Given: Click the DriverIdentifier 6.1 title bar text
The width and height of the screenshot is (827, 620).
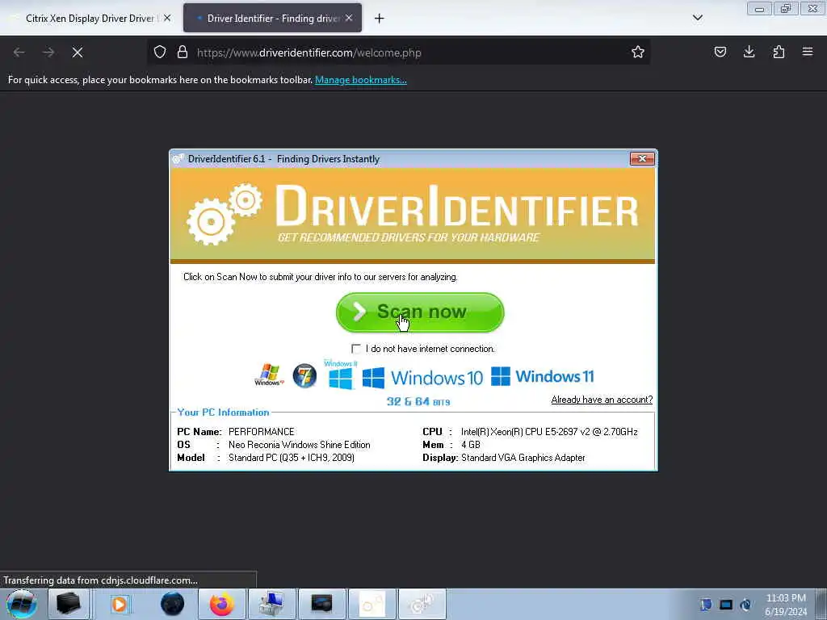Looking at the screenshot, I should tap(283, 159).
